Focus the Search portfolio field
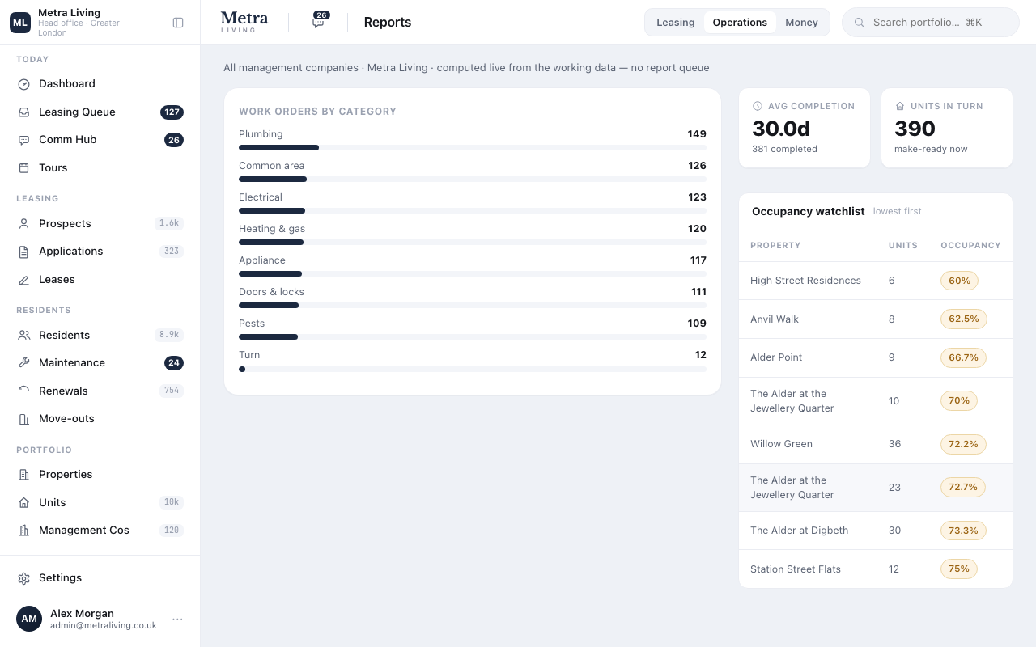Screen dimensions: 1036x647 [931, 23]
